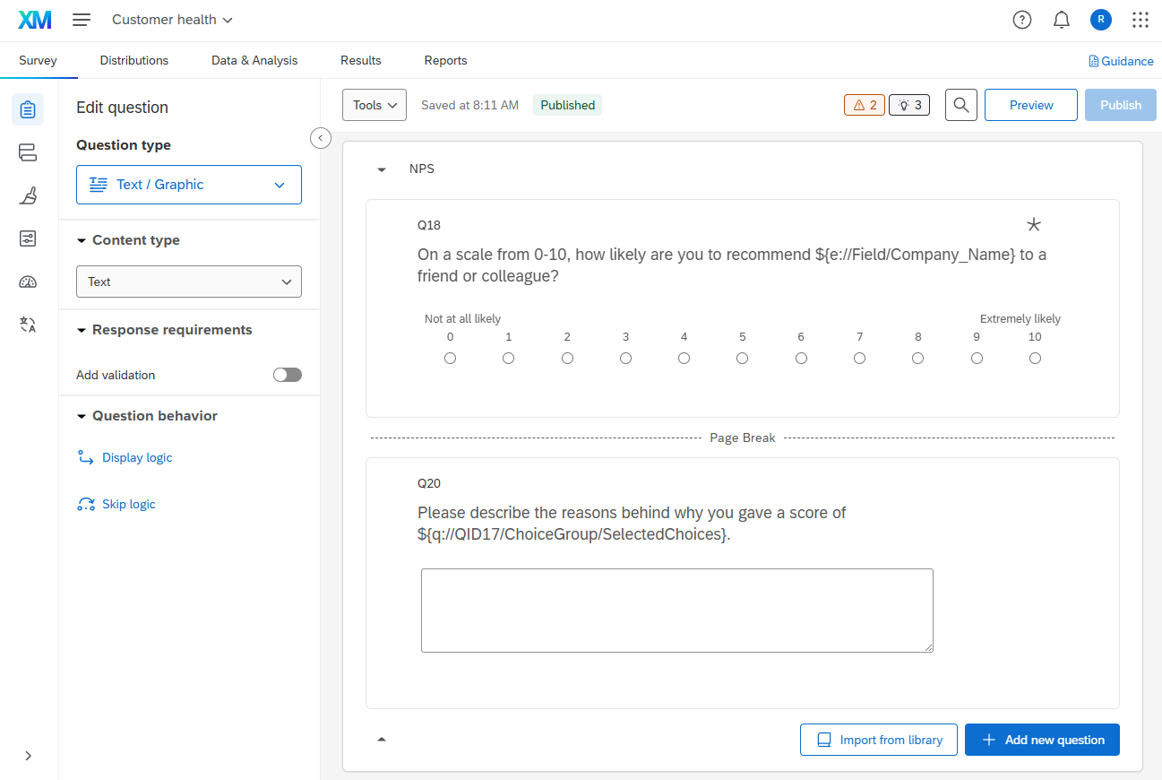The image size is (1162, 780).
Task: Select rating 7 radio button
Action: click(859, 359)
